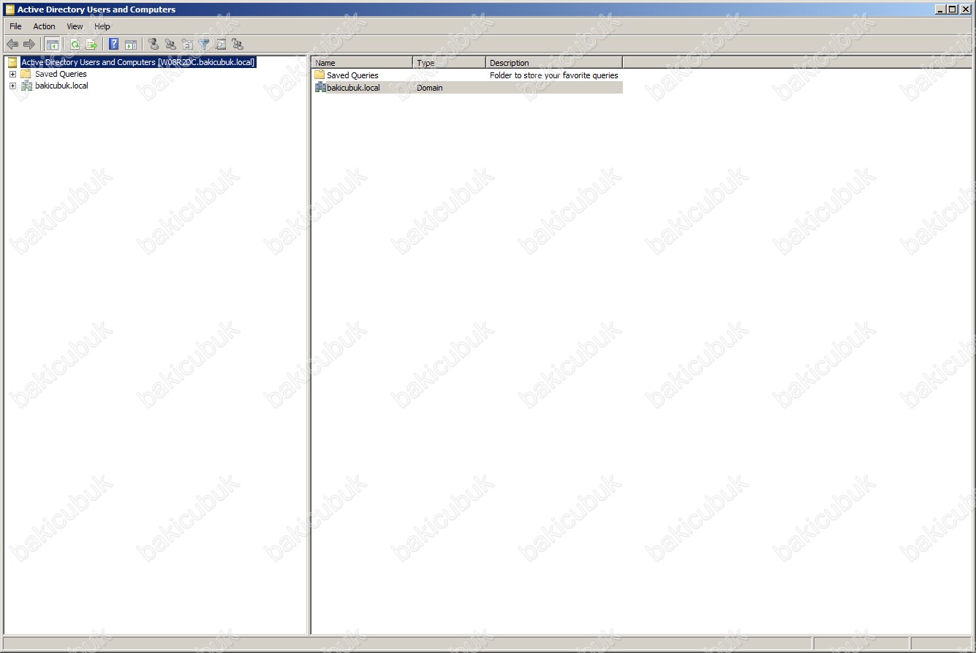
Task: Click the create new group icon
Action: [x=170, y=44]
